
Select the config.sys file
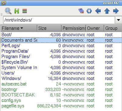(11, 100)
